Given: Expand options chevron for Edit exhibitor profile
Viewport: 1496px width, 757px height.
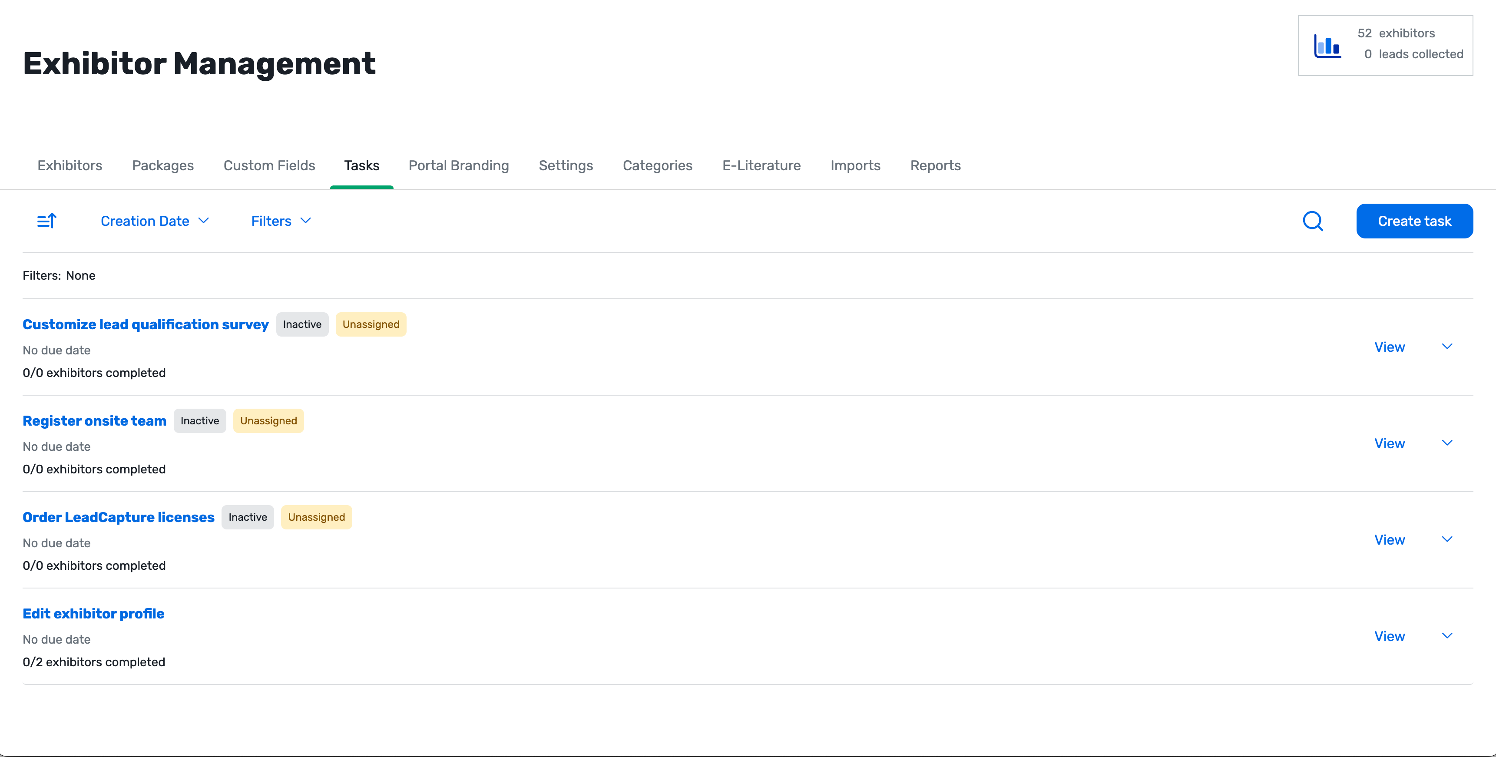Looking at the screenshot, I should coord(1446,636).
